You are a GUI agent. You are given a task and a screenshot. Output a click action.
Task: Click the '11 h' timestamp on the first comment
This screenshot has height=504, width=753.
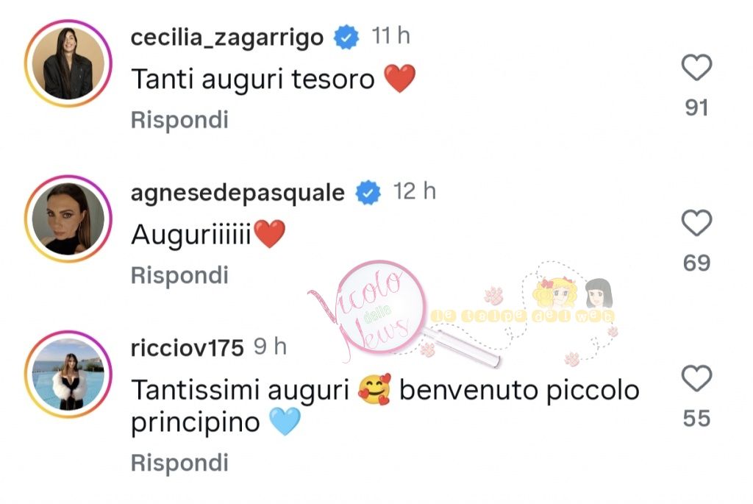tap(391, 36)
